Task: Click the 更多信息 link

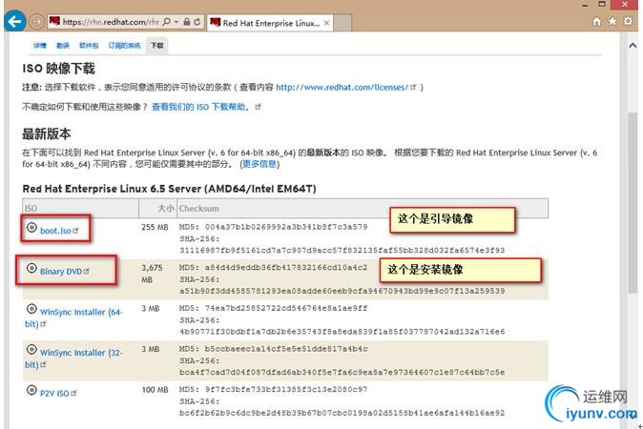Action: click(x=259, y=164)
